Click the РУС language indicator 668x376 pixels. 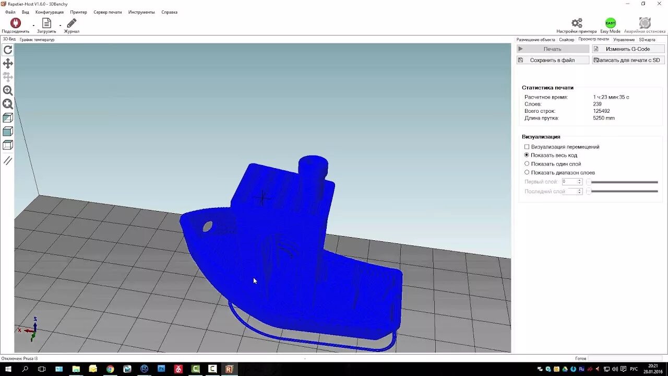click(634, 369)
